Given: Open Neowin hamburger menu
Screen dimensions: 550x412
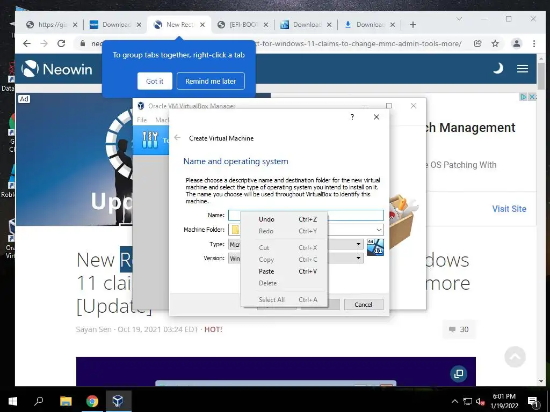Looking at the screenshot, I should tap(522, 69).
